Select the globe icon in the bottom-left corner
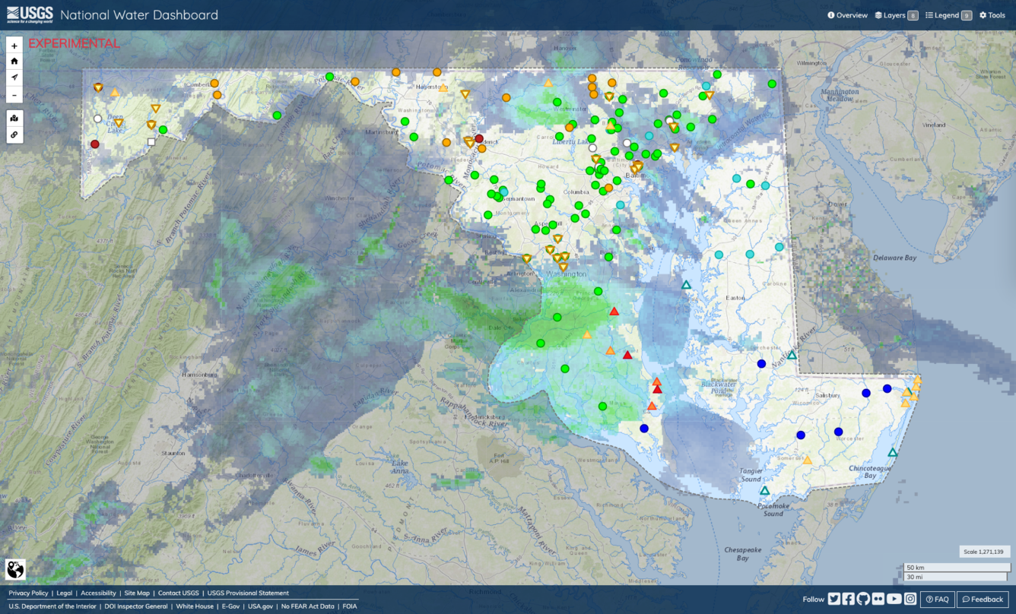Screen dimensions: 1016x614 pos(14,568)
